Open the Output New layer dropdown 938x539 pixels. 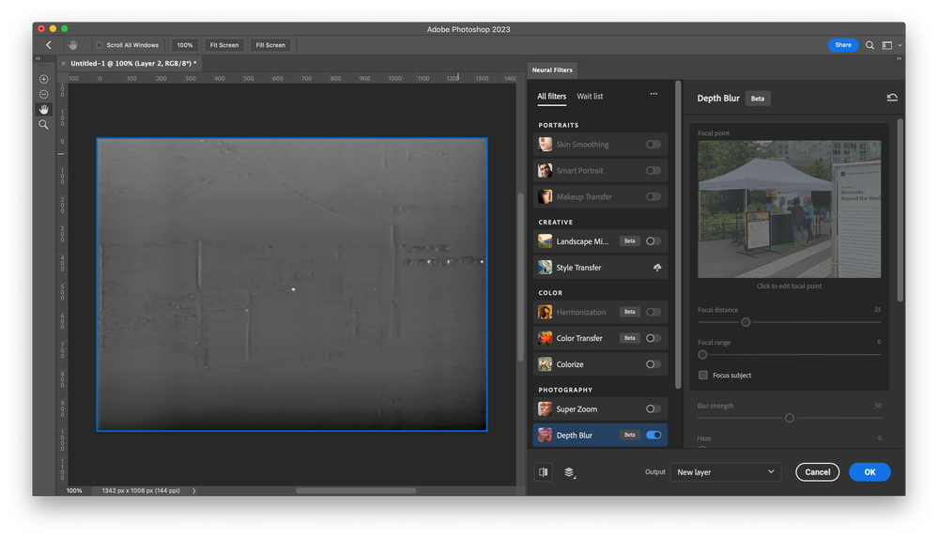coord(726,472)
